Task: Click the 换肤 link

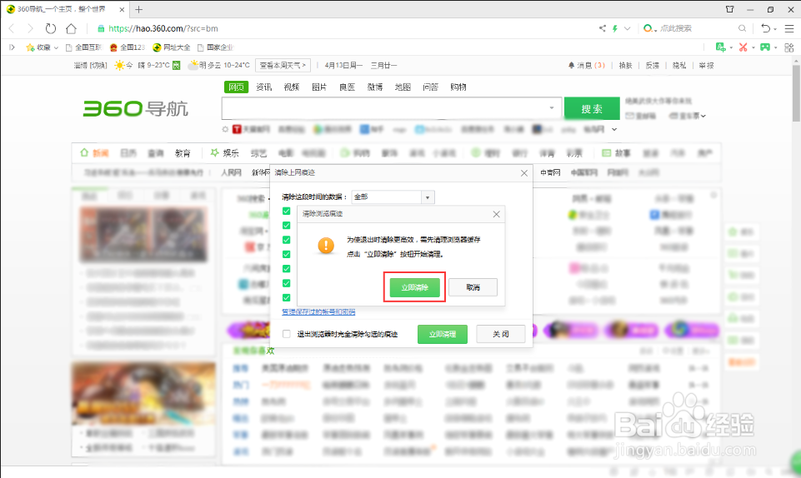Action: (625, 65)
